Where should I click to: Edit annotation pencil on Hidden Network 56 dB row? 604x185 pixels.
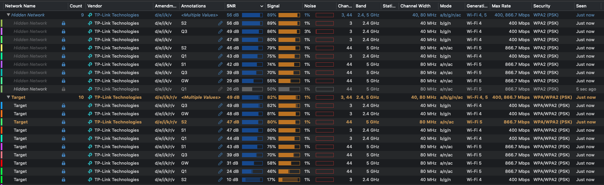click(x=220, y=23)
